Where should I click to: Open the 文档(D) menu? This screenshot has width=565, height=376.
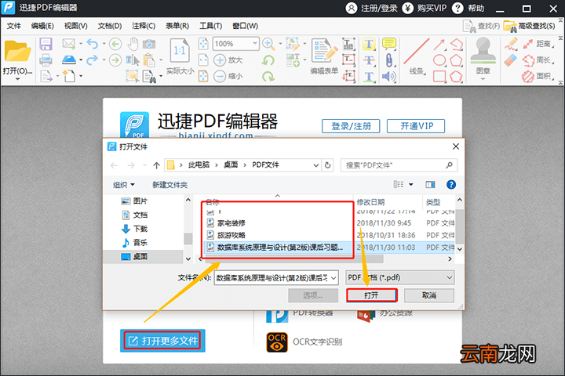coord(110,26)
